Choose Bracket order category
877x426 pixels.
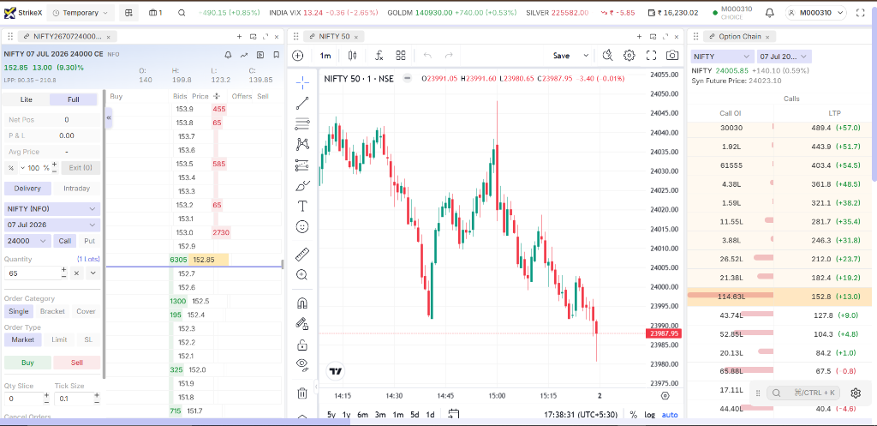[x=52, y=311]
